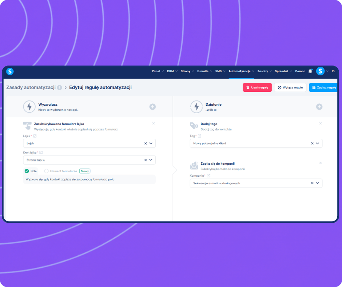Click the Wyzwalacz lightning icon
342x287 pixels.
point(29,107)
